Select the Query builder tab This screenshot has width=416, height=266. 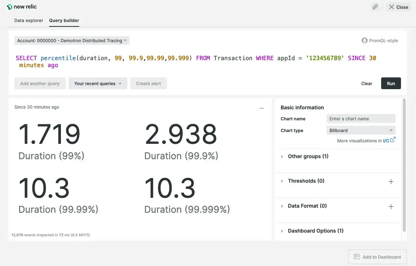(x=64, y=21)
